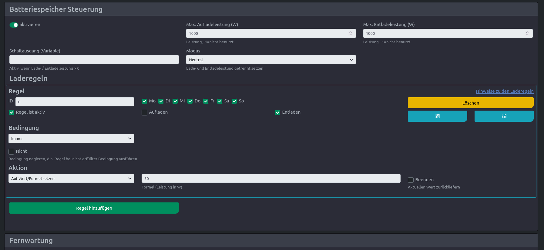Tick the Beenden checkbox

tap(411, 180)
